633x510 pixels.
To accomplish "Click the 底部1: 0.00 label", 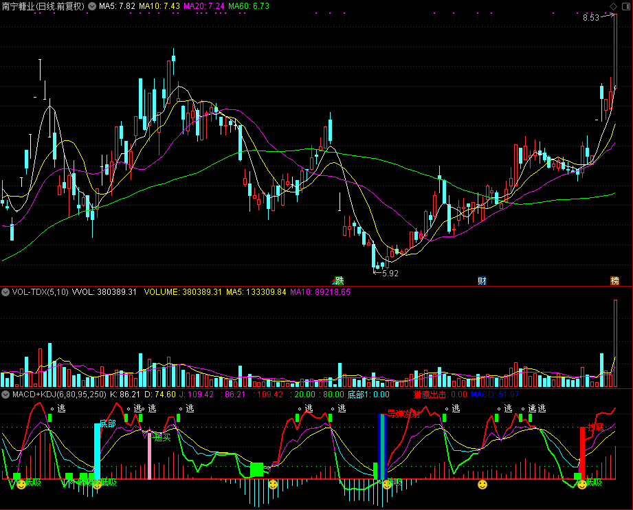I will click(368, 395).
